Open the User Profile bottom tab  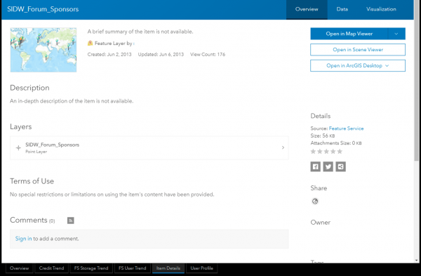[201, 268]
